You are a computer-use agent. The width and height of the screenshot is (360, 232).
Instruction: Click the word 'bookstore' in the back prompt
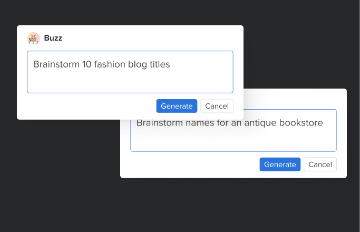pyautogui.click(x=301, y=123)
